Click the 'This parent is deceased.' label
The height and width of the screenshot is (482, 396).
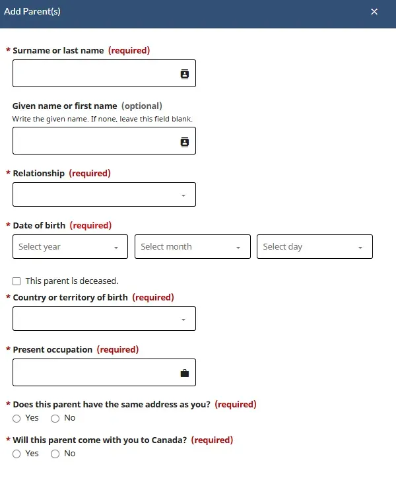click(x=72, y=281)
